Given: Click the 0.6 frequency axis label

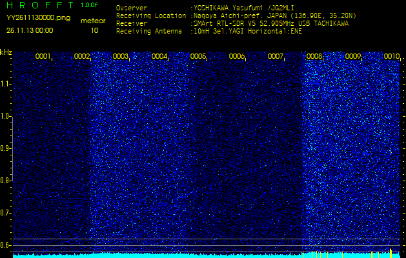Looking at the screenshot, I should tap(5, 245).
